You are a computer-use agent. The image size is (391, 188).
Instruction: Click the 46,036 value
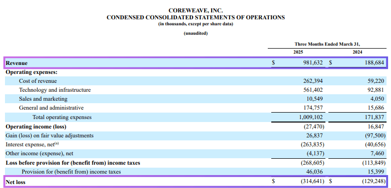[314, 172]
